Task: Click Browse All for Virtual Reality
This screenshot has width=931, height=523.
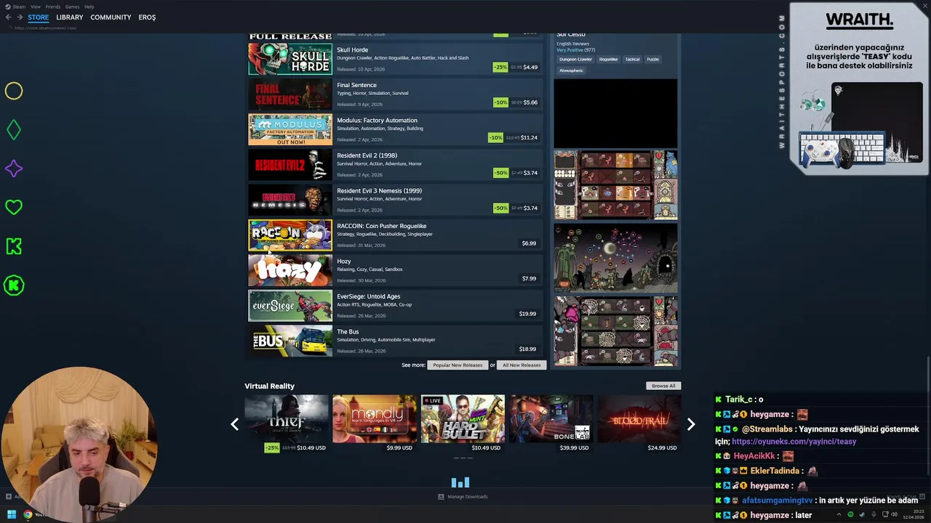Action: click(x=663, y=386)
